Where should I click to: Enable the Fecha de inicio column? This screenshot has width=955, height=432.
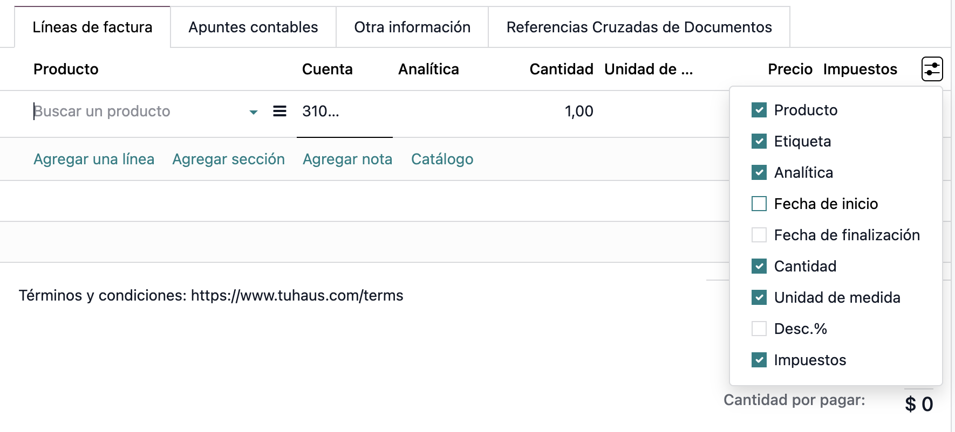click(x=759, y=204)
